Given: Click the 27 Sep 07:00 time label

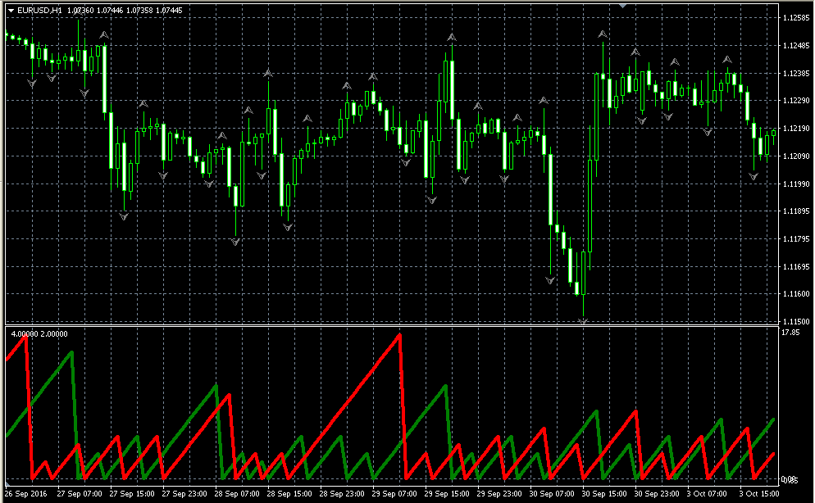Looking at the screenshot, I should point(80,494).
